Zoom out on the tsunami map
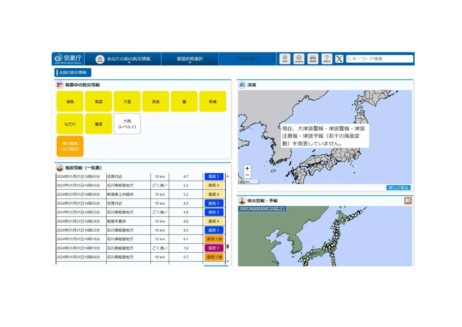 pyautogui.click(x=247, y=175)
